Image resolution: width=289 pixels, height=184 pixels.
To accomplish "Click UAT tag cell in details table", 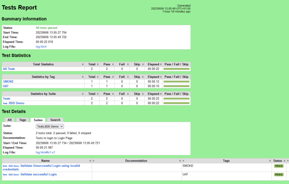I will click(185, 174).
